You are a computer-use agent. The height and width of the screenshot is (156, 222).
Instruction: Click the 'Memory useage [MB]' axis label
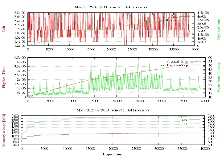click(x=4, y=130)
